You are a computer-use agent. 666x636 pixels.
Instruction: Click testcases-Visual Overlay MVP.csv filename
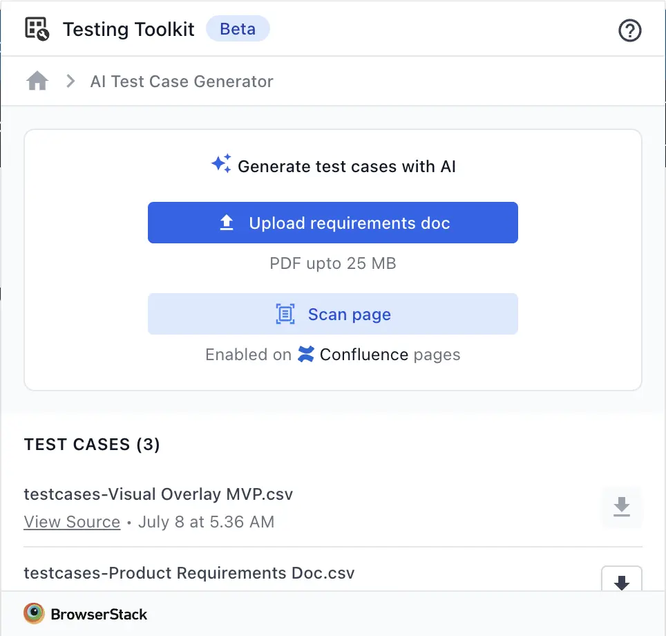(158, 494)
